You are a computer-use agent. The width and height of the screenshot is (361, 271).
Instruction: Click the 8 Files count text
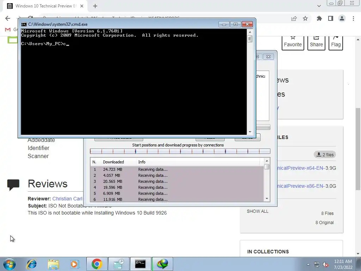(328, 213)
